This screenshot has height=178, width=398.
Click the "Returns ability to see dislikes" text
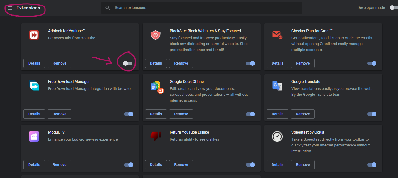coord(195,139)
